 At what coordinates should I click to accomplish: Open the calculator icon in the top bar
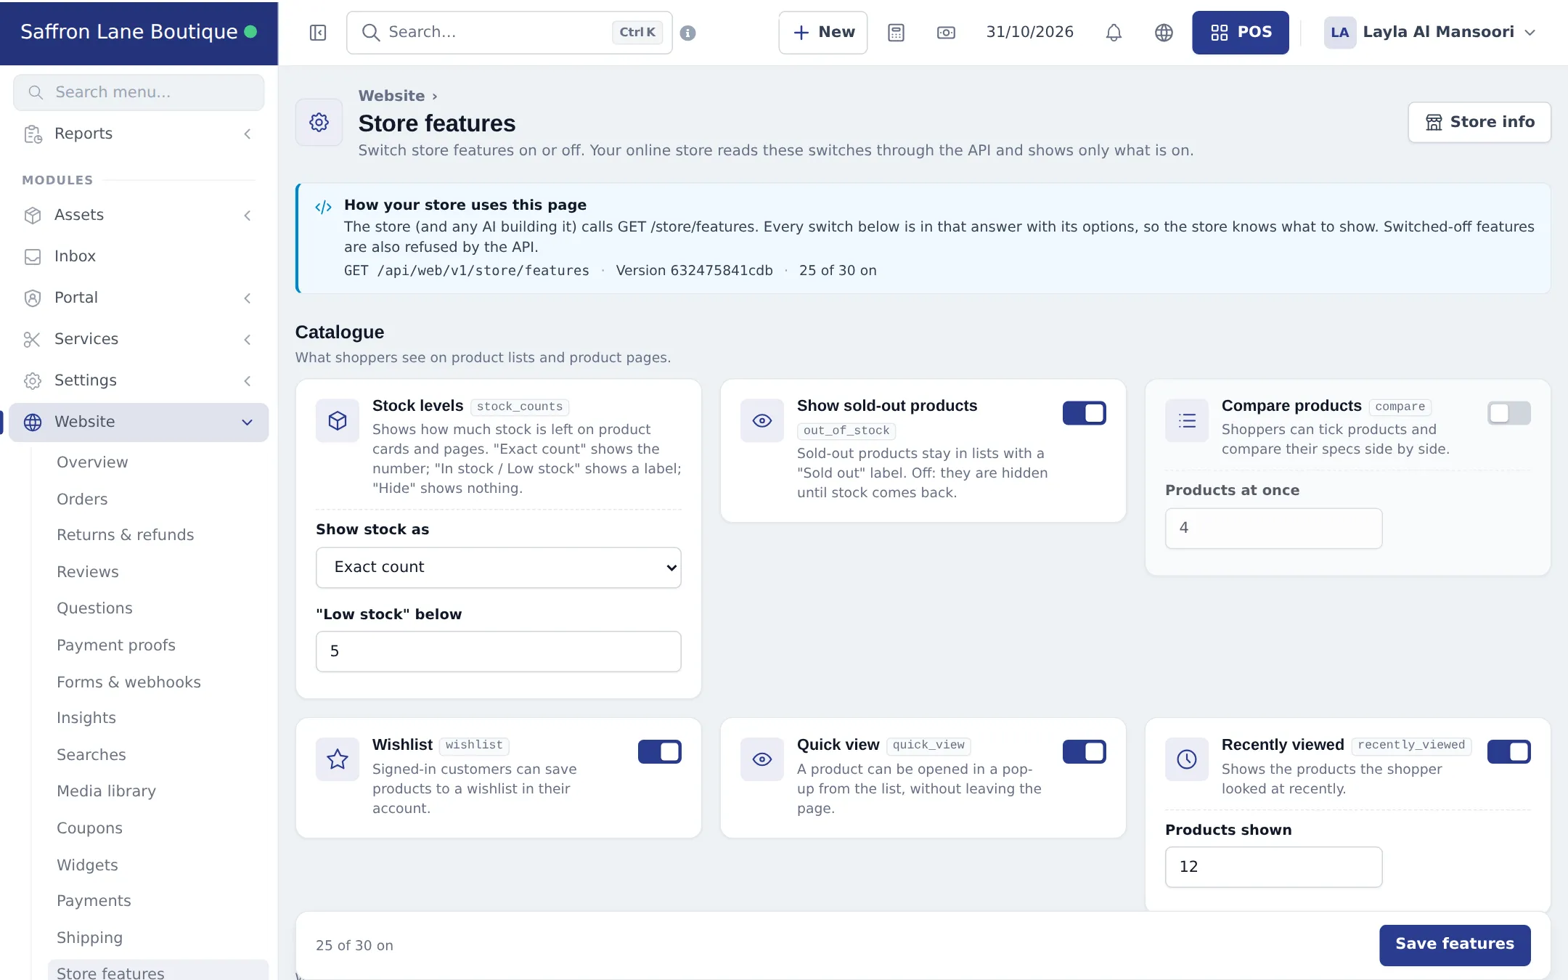(x=896, y=33)
